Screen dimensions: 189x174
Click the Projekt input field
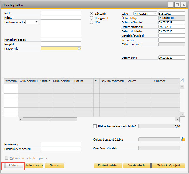coord(61,44)
